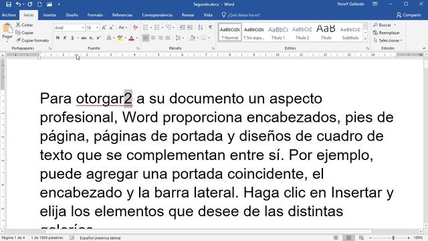Check proofing errors icon in status bar

72,238
